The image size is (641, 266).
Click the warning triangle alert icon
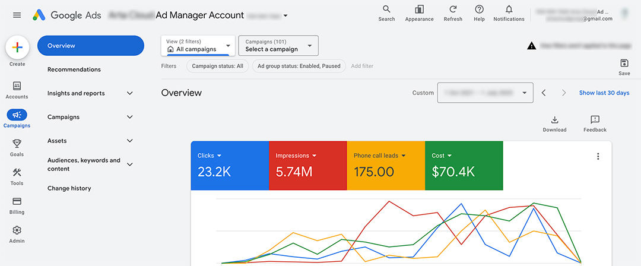(x=531, y=46)
